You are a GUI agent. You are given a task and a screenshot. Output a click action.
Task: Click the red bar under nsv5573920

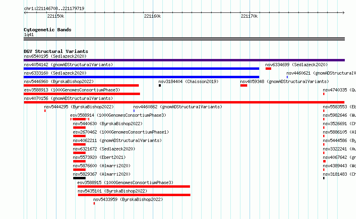coord(79,161)
